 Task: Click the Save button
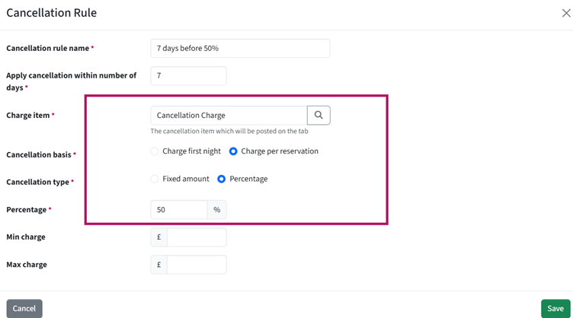555,309
